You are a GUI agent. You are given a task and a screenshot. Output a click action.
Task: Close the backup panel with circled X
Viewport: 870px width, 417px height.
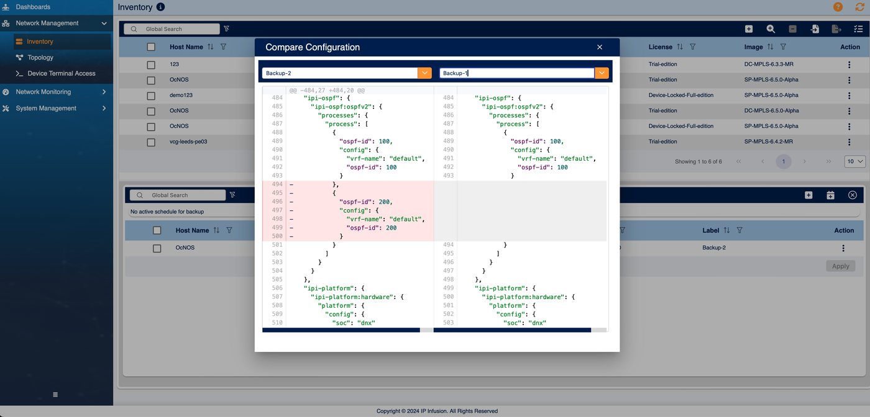[x=852, y=195]
